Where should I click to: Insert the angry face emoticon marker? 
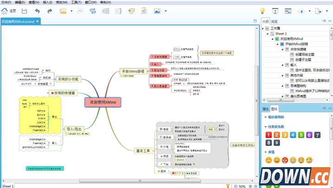[x=285, y=160]
